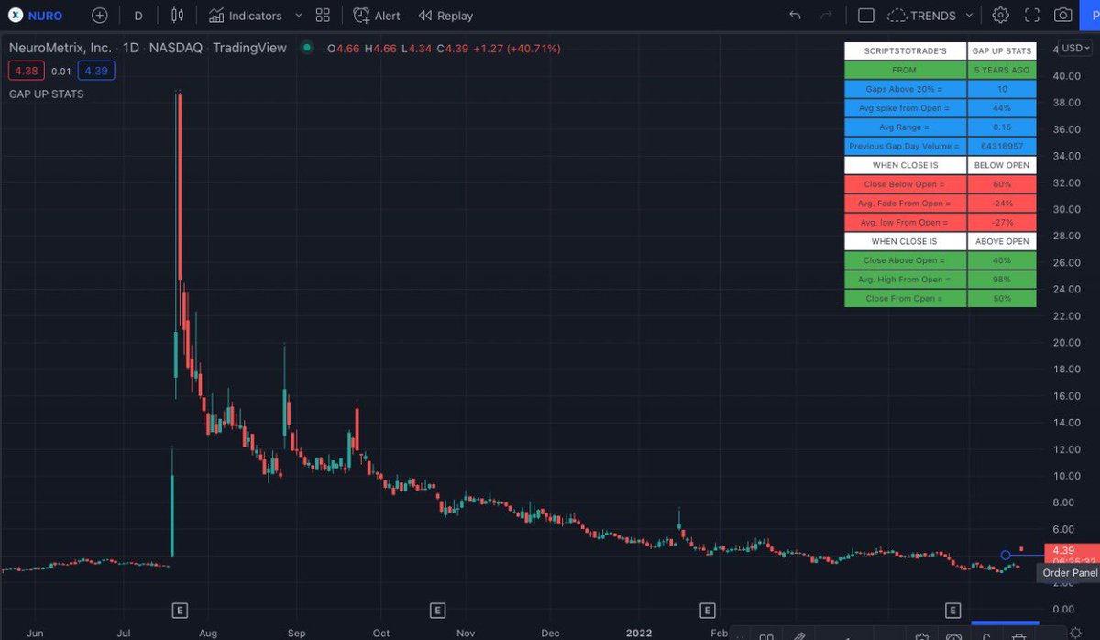This screenshot has height=640, width=1100.
Task: Click the Avg. Fade From Open = label
Action: [904, 204]
